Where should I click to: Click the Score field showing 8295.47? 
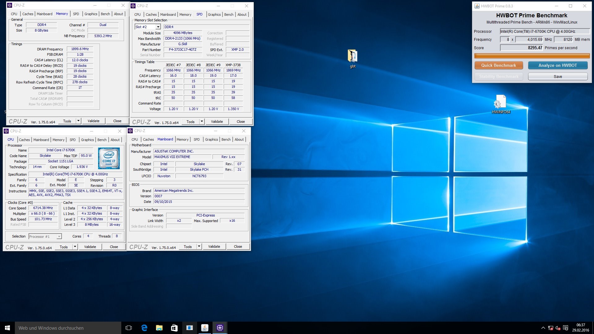(x=522, y=48)
